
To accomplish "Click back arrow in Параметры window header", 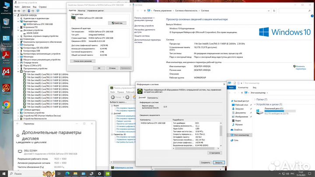I will [x=17, y=124].
